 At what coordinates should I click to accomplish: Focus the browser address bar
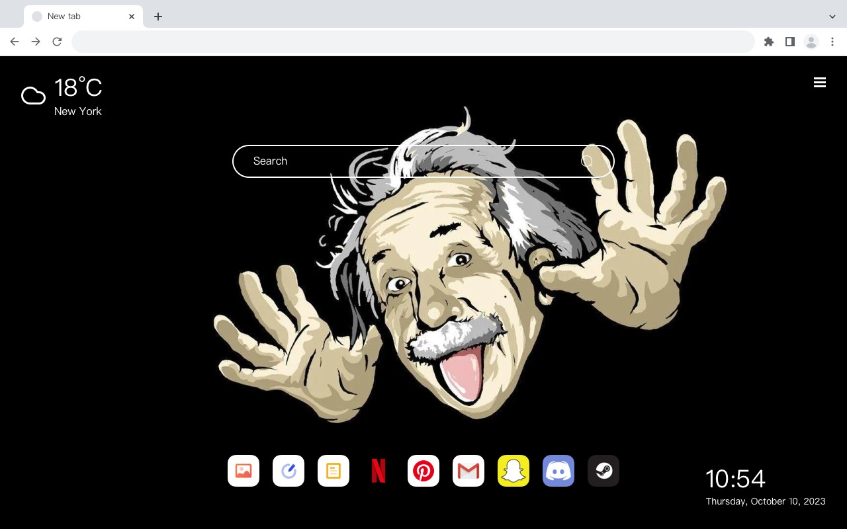pyautogui.click(x=413, y=42)
